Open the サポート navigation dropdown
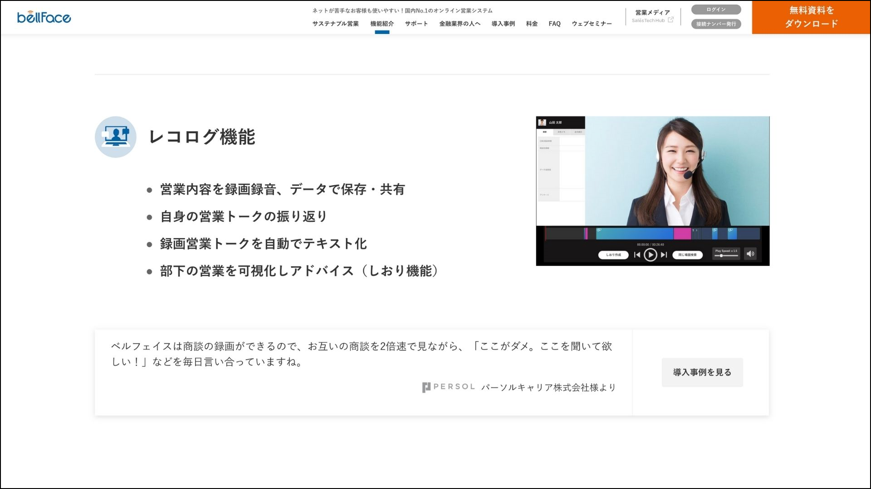Viewport: 871px width, 489px height. [x=416, y=24]
